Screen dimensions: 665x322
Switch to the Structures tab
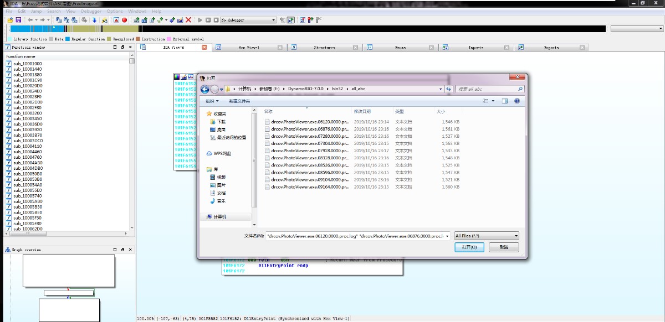pyautogui.click(x=324, y=48)
